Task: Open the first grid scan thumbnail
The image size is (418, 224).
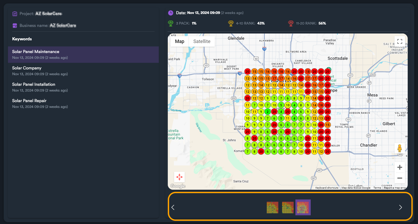Action: (x=272, y=207)
